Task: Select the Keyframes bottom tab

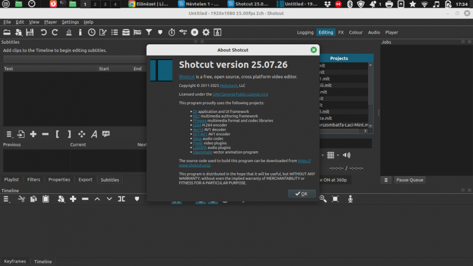Action: [x=15, y=261]
